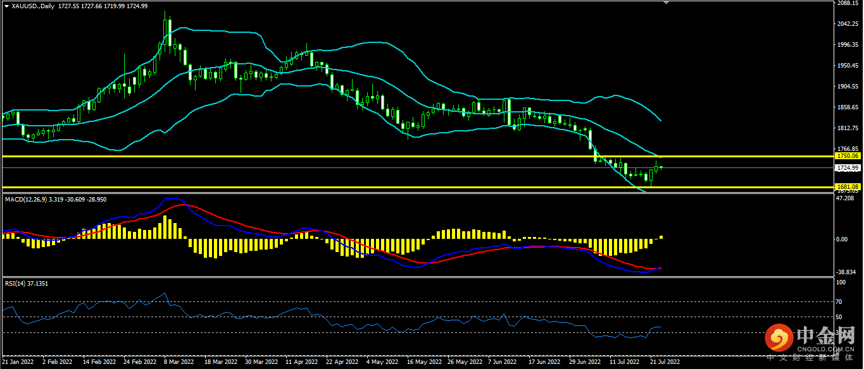Screen dimensions: 864x369
Task: Click date label 17 Jun 2022
Action: 544,363
